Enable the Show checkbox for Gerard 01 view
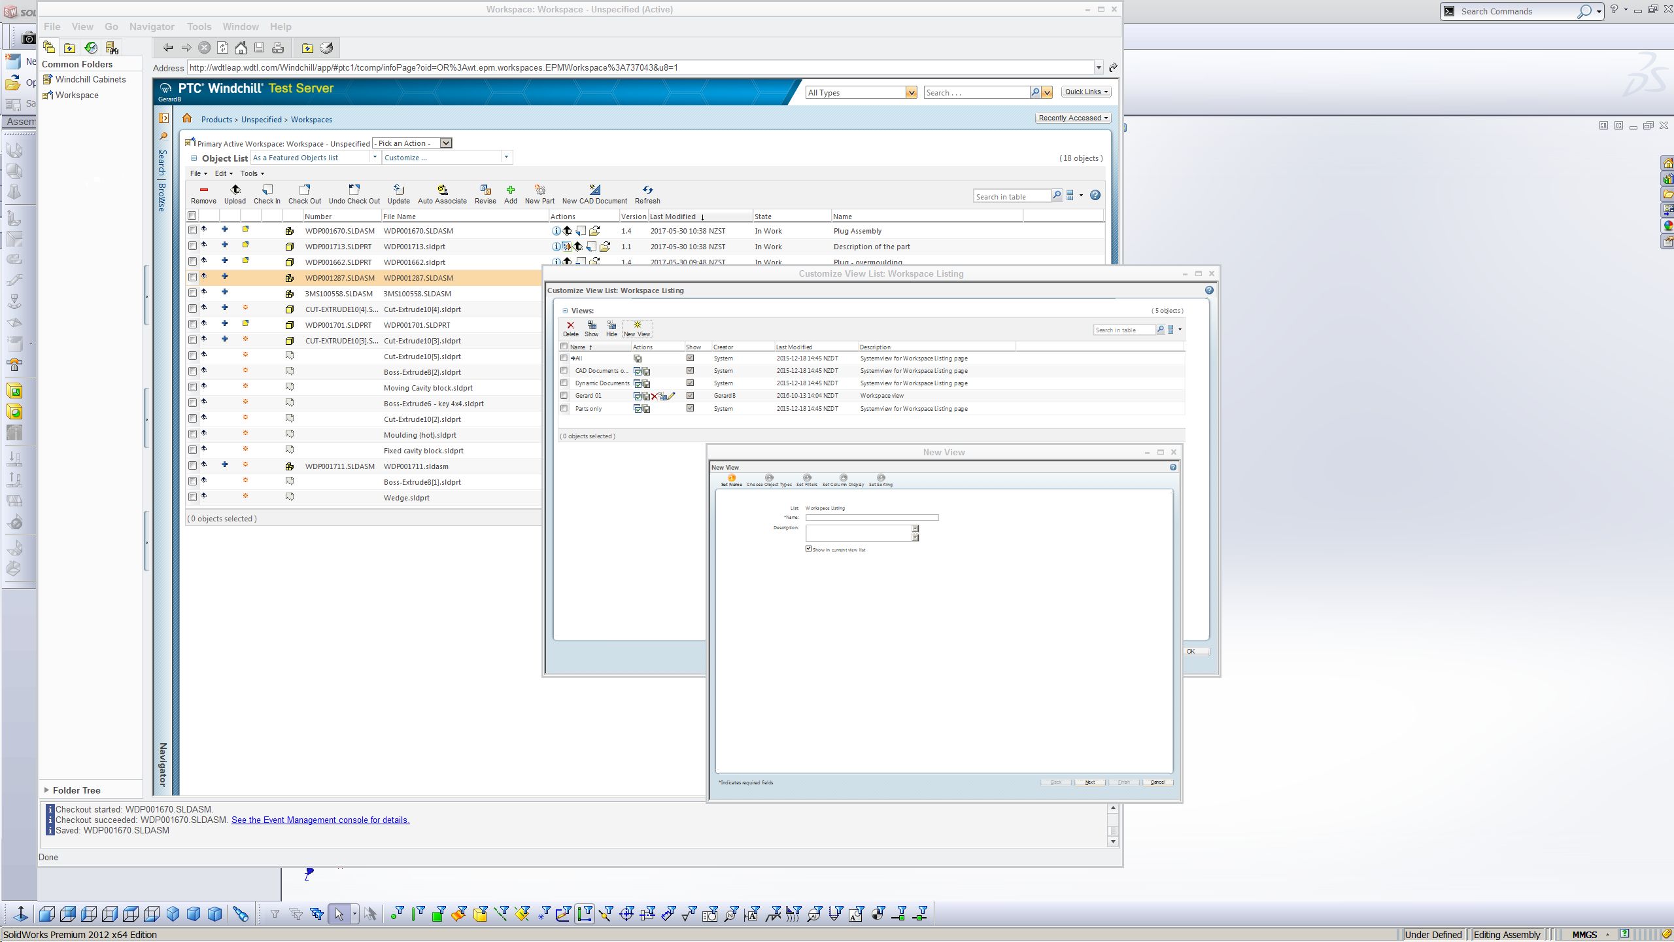1674x942 pixels. (689, 395)
